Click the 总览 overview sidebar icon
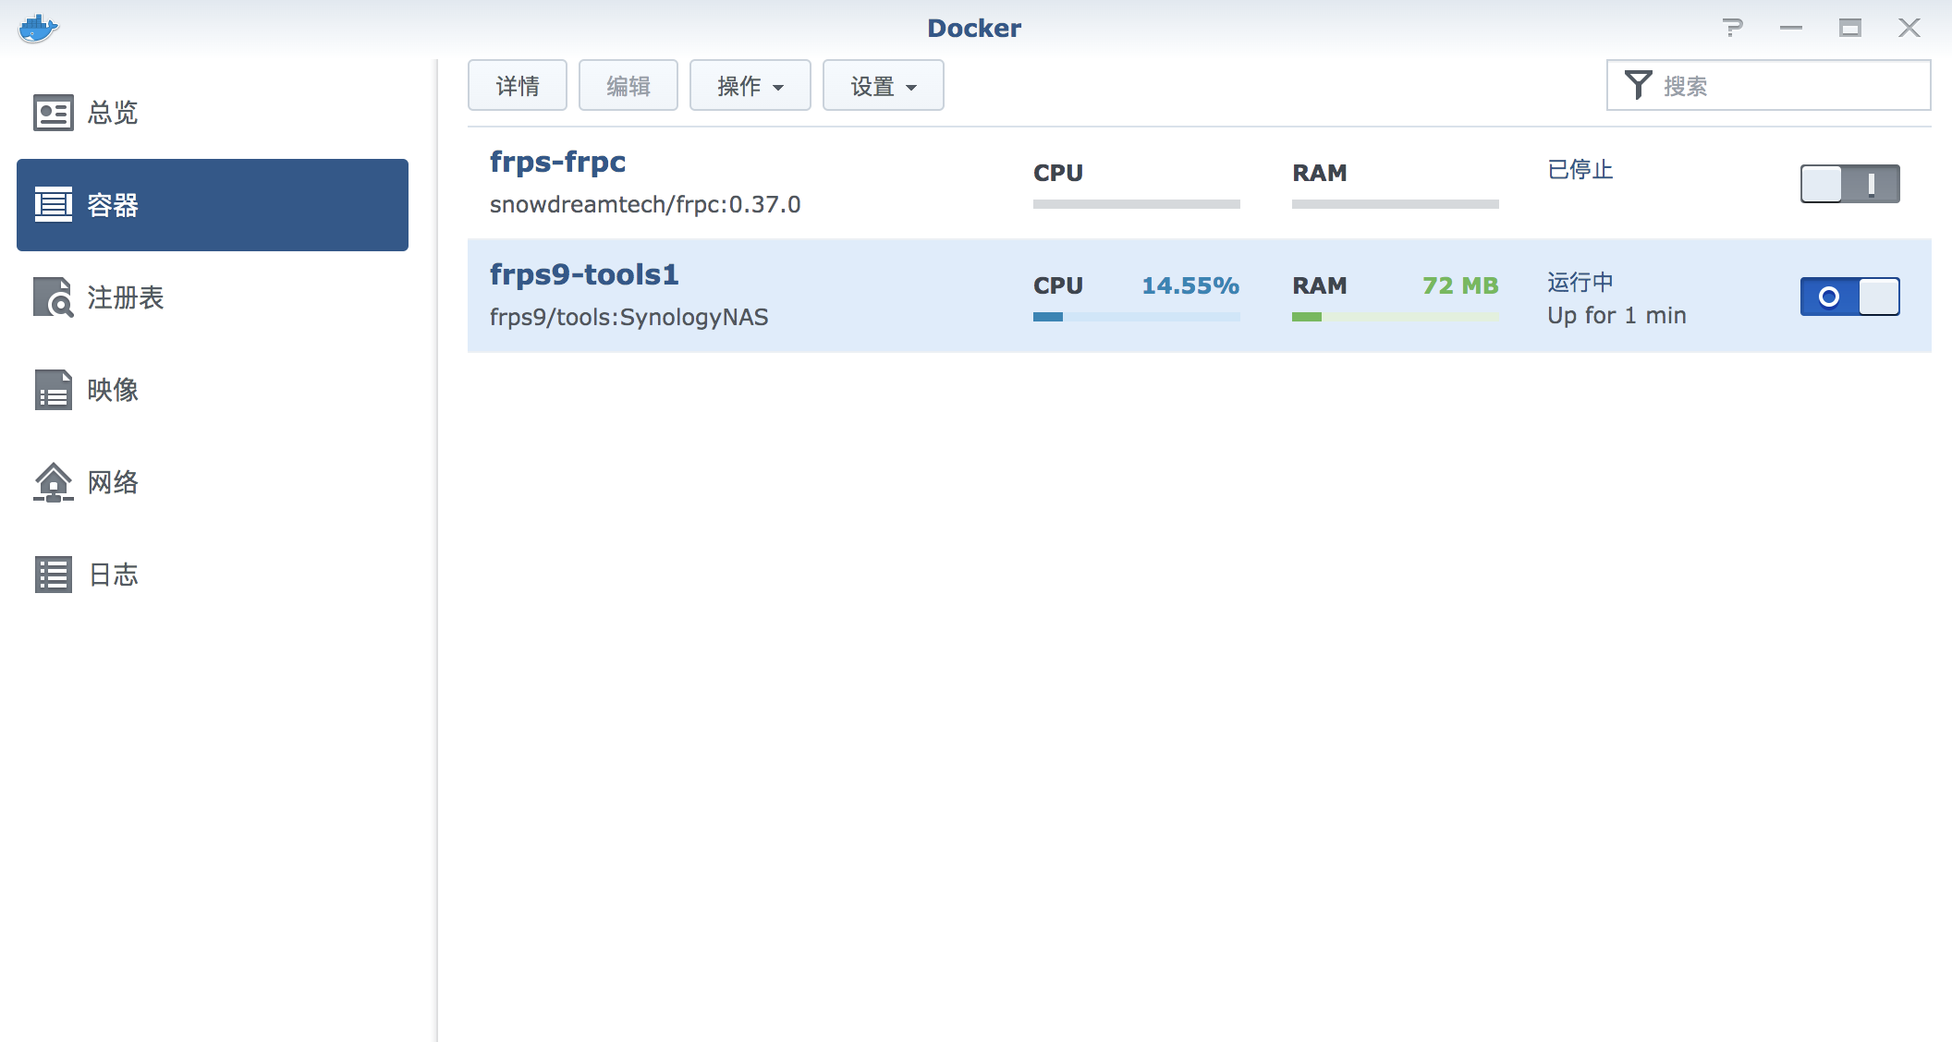 [53, 113]
